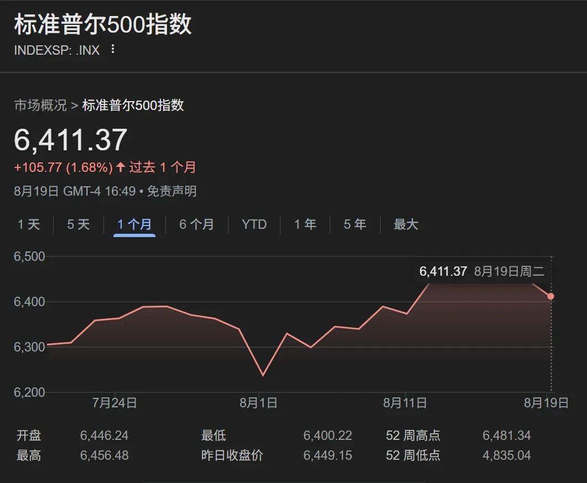
Task: Select the 1 天 time range tab
Action: click(x=29, y=224)
